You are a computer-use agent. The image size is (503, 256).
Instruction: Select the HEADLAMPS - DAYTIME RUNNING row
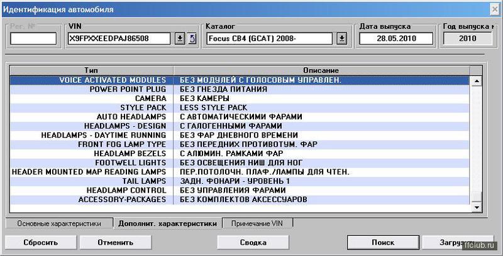pyautogui.click(x=240, y=136)
